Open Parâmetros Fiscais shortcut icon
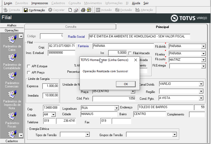Viewport: 211px width, 144px height. click(x=12, y=116)
